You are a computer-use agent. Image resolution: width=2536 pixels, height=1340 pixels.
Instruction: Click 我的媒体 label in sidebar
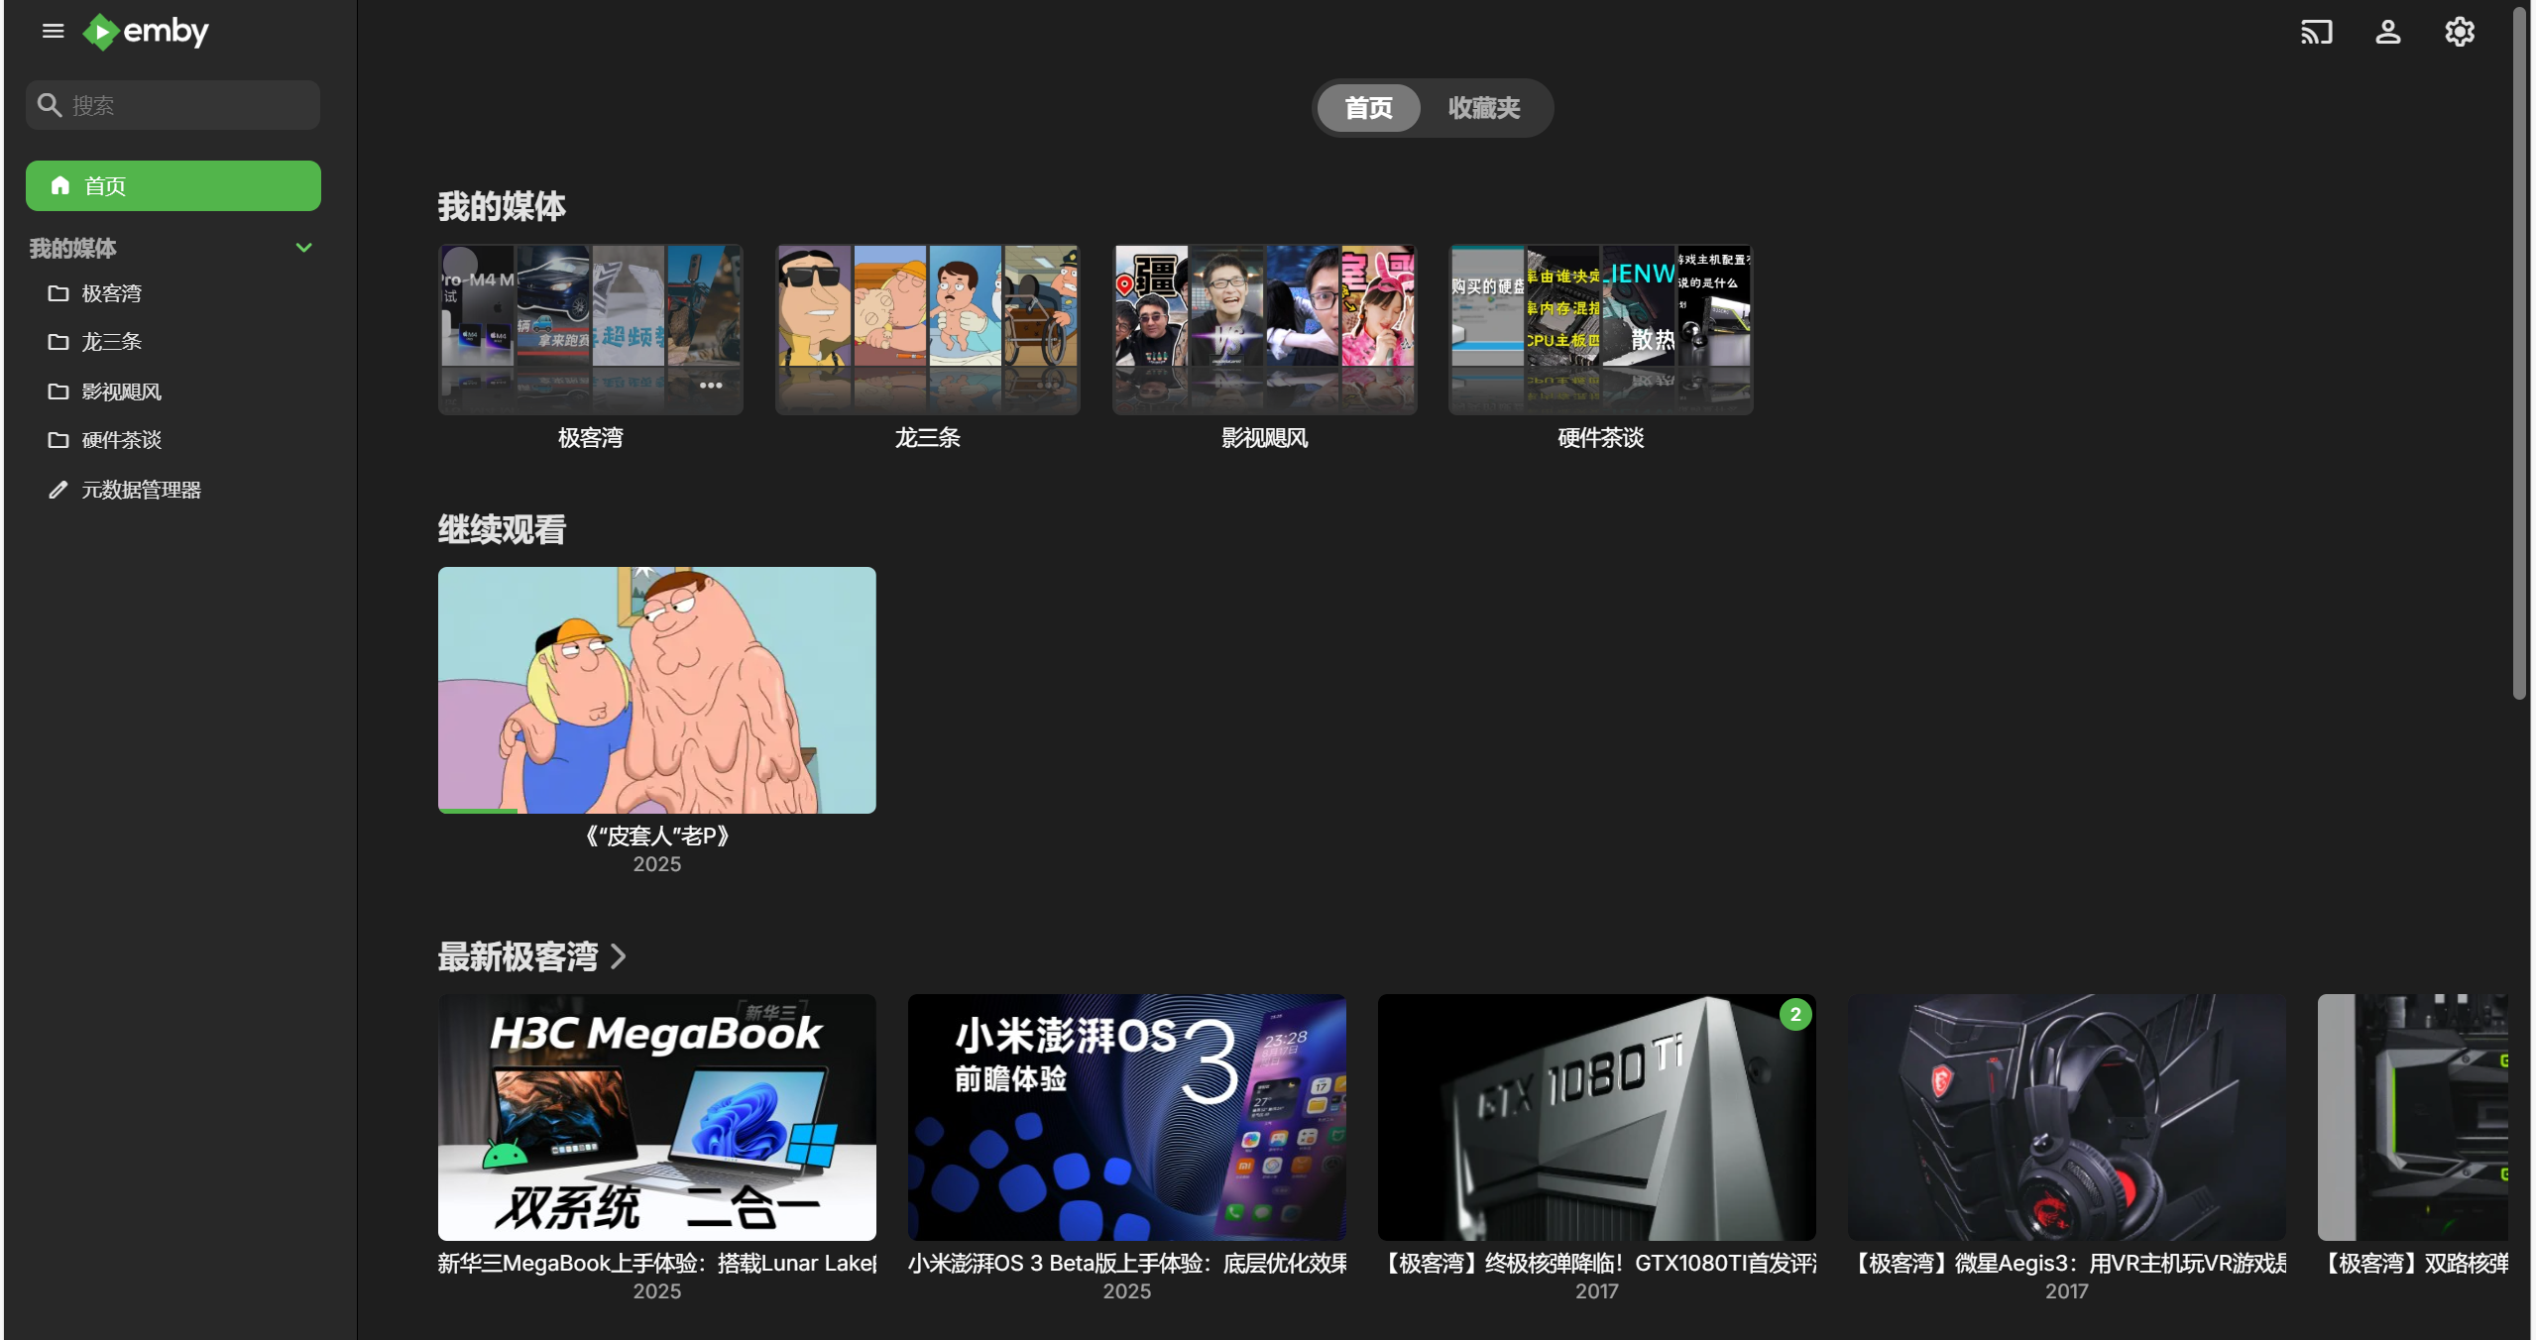click(73, 248)
